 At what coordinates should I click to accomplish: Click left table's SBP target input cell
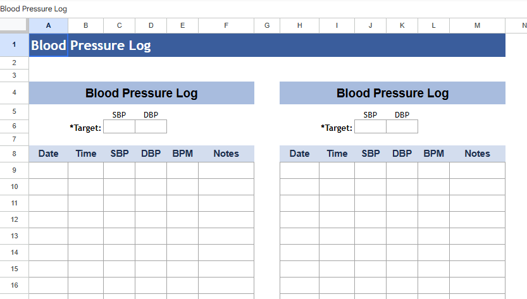(x=119, y=127)
